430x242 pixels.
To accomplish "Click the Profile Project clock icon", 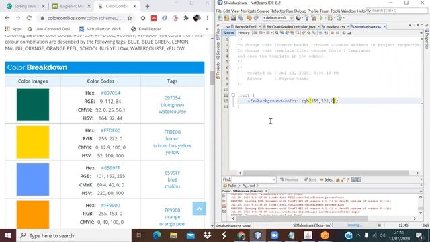I will (339, 18).
